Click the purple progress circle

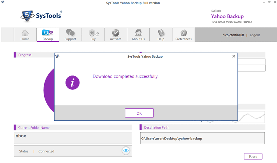click(49, 90)
